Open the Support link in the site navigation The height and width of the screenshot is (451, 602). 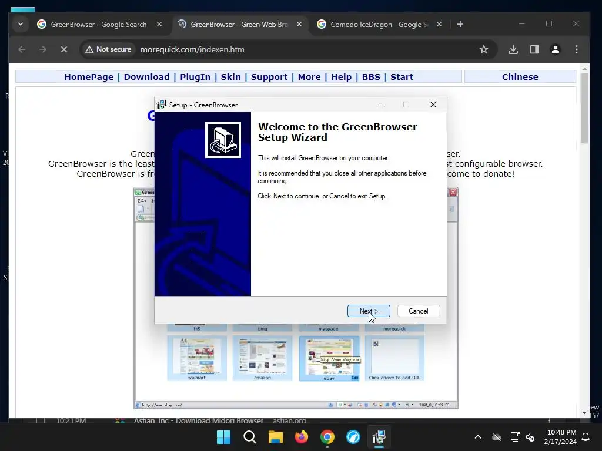point(269,77)
